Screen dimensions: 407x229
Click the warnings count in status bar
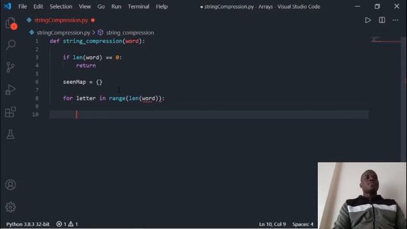pyautogui.click(x=73, y=224)
